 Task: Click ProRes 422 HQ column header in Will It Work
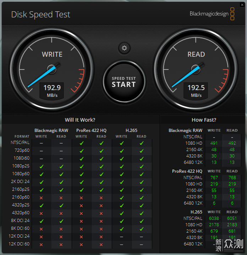pyautogui.click(x=91, y=131)
